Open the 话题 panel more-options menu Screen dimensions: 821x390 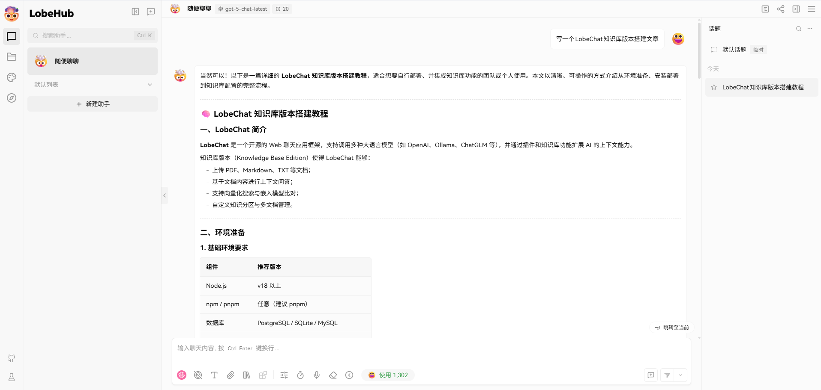click(x=810, y=29)
